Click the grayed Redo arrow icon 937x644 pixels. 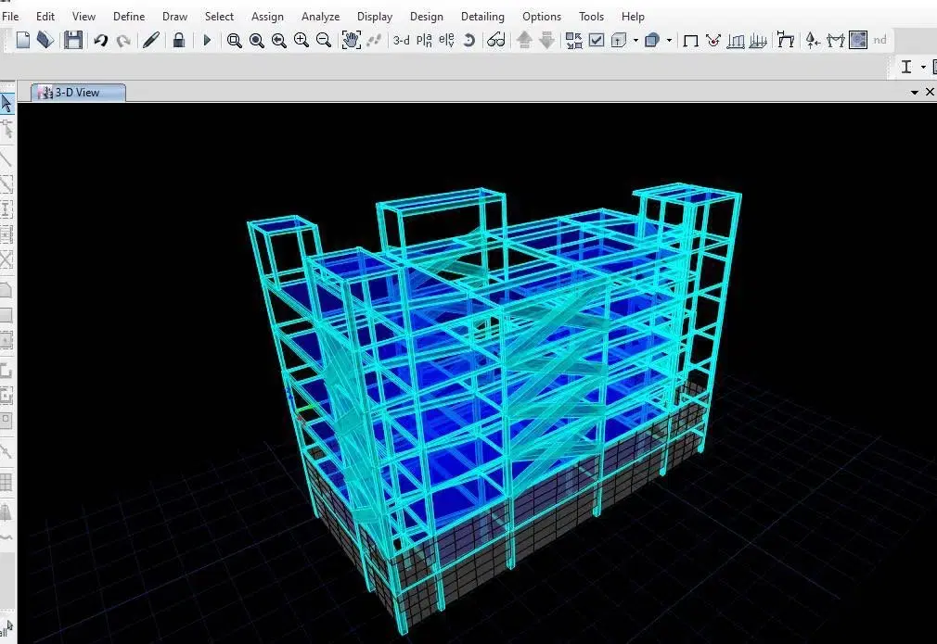click(123, 40)
